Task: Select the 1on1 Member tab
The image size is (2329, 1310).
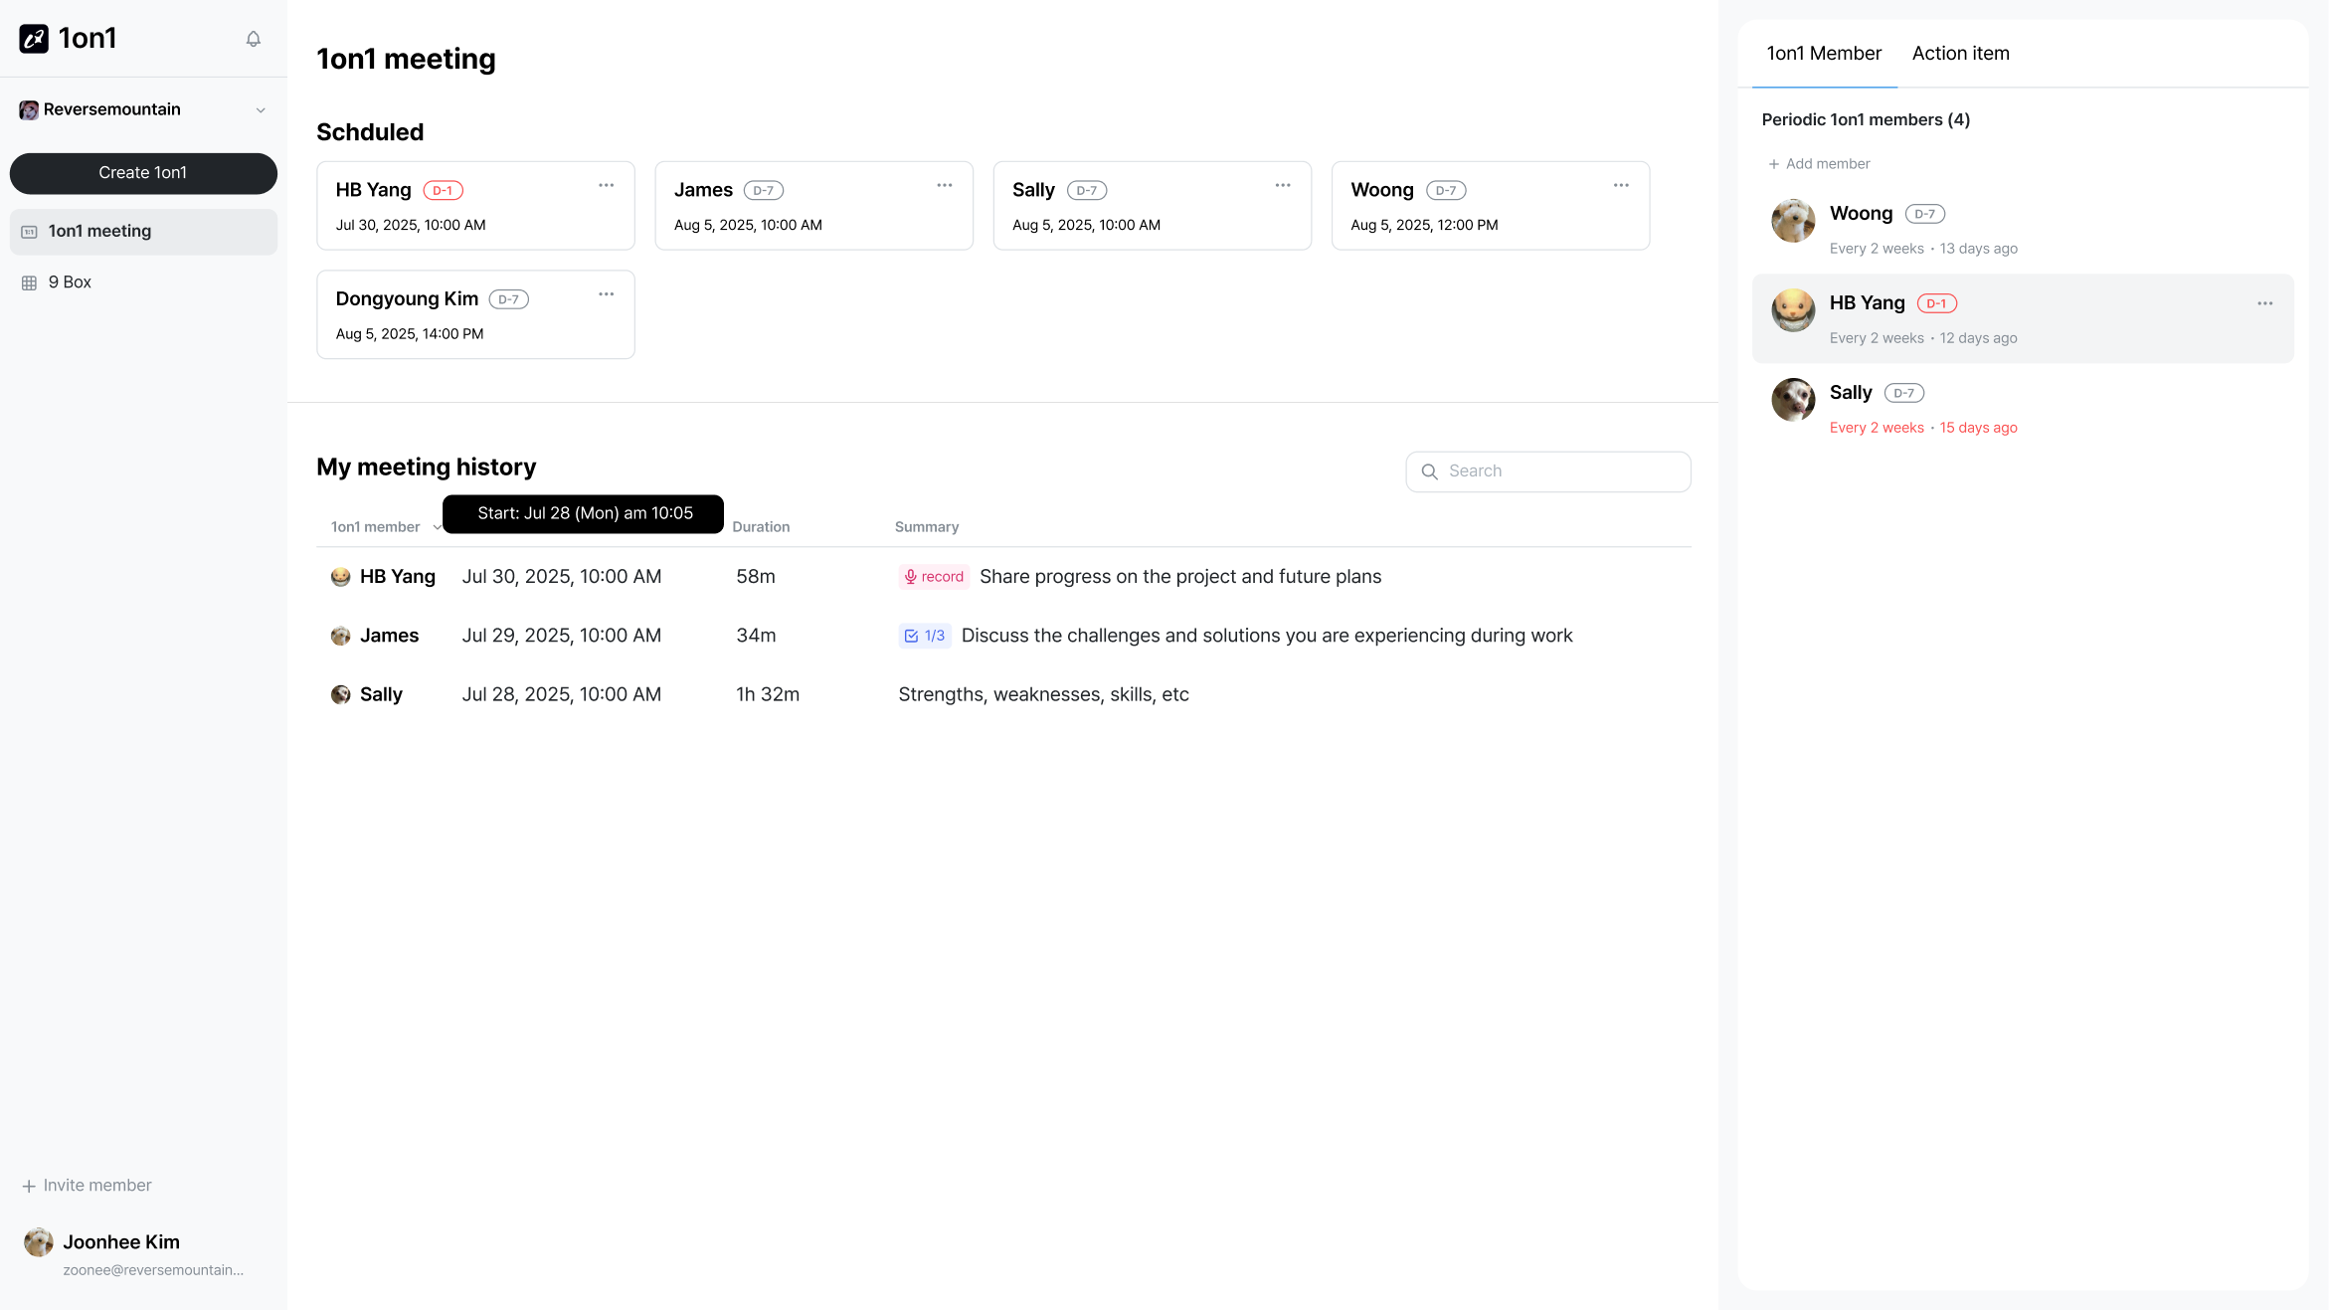Action: pos(1823,54)
